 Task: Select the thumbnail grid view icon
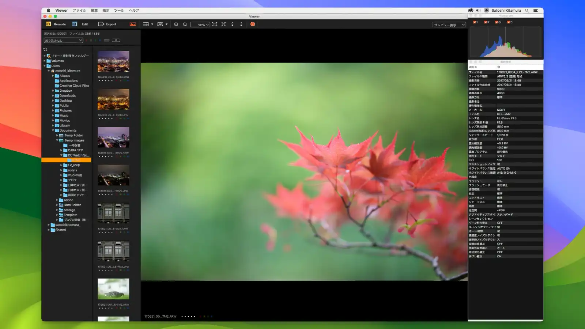[x=146, y=24]
